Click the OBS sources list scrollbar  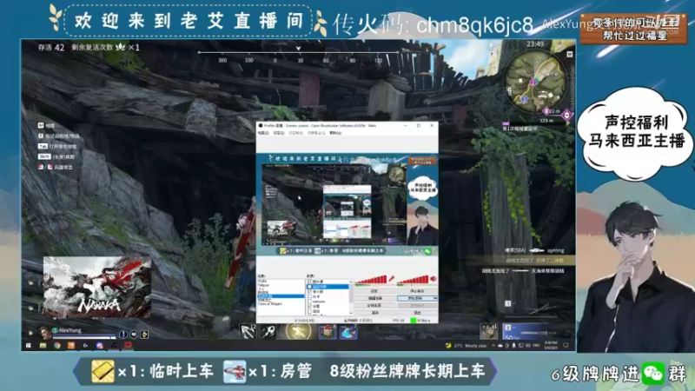coord(351,298)
